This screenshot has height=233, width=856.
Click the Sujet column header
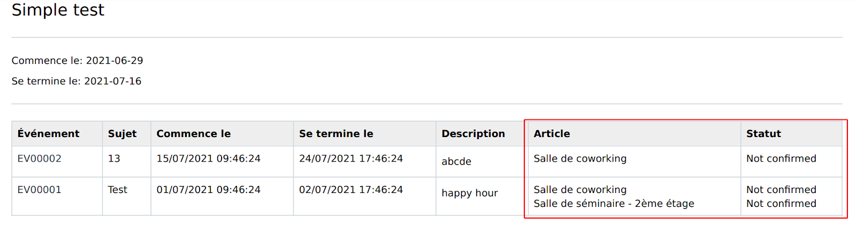pos(122,134)
